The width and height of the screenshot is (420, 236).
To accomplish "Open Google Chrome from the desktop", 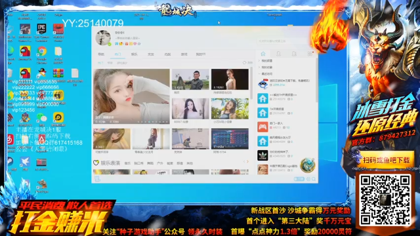I will pyautogui.click(x=41, y=51).
